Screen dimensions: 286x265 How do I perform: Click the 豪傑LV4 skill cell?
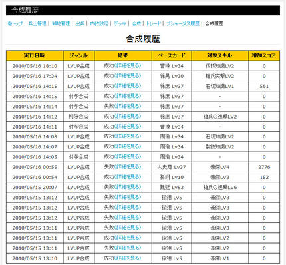point(220,167)
